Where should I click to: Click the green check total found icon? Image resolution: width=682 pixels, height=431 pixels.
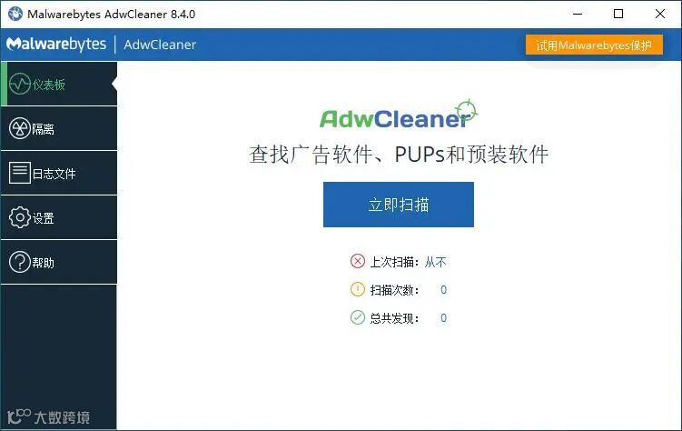tap(358, 317)
